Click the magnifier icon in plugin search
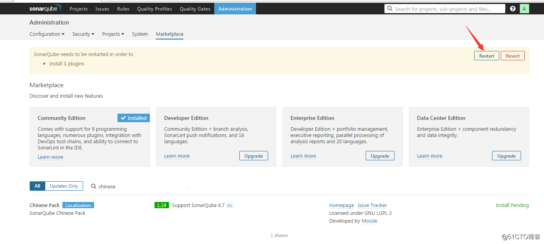The image size is (544, 244). (x=94, y=186)
